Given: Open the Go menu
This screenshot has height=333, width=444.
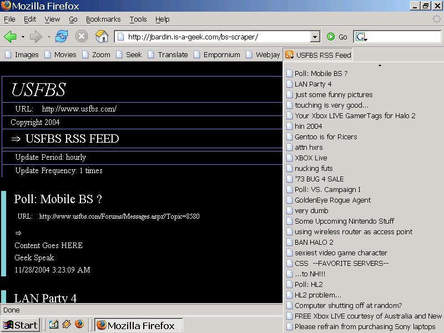Looking at the screenshot, I should pyautogui.click(x=73, y=19).
